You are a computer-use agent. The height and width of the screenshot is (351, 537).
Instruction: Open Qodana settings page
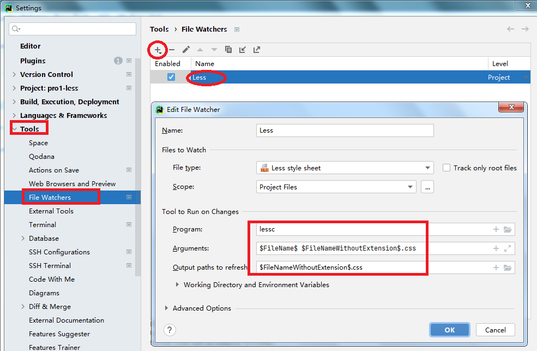point(41,157)
